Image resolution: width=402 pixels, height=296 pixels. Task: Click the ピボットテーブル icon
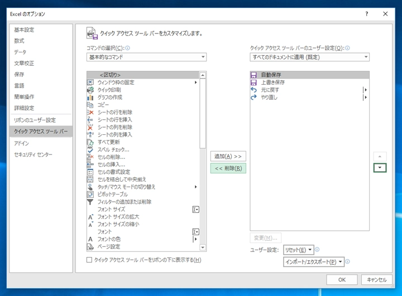[x=90, y=195]
